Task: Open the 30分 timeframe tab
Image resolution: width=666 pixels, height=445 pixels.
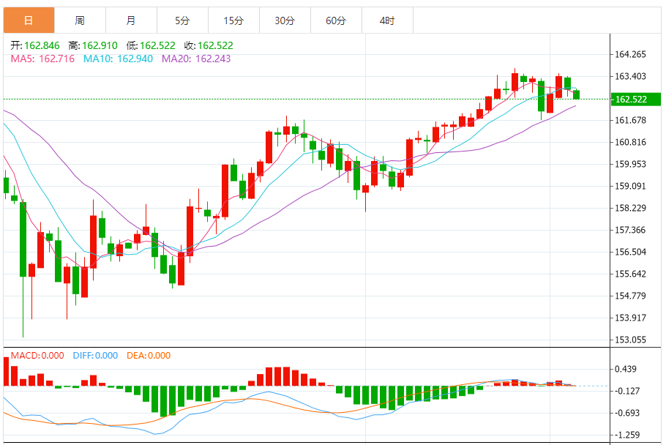Action: click(x=285, y=20)
